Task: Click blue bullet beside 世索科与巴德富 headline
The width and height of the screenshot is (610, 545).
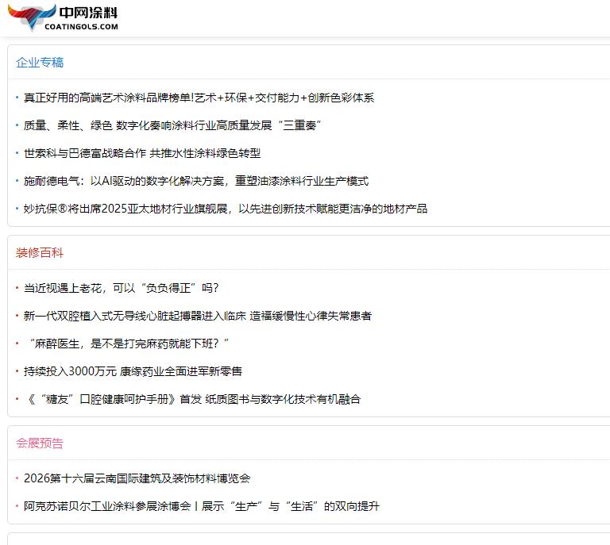Action: tap(17, 153)
